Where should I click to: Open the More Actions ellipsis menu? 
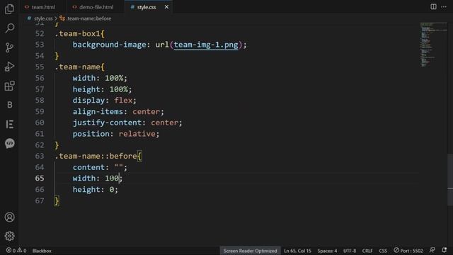(444, 6)
